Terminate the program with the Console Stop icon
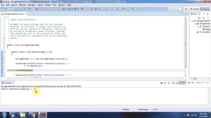211x118 pixels. coord(162,83)
